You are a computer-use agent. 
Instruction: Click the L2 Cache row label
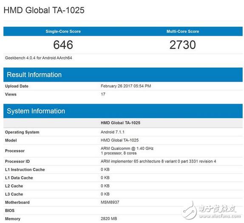point(14,186)
